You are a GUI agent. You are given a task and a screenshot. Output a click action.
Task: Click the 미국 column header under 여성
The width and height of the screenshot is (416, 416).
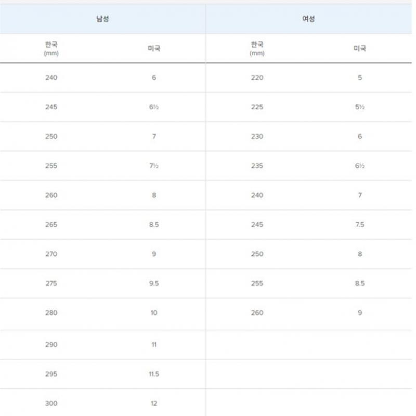tap(360, 48)
